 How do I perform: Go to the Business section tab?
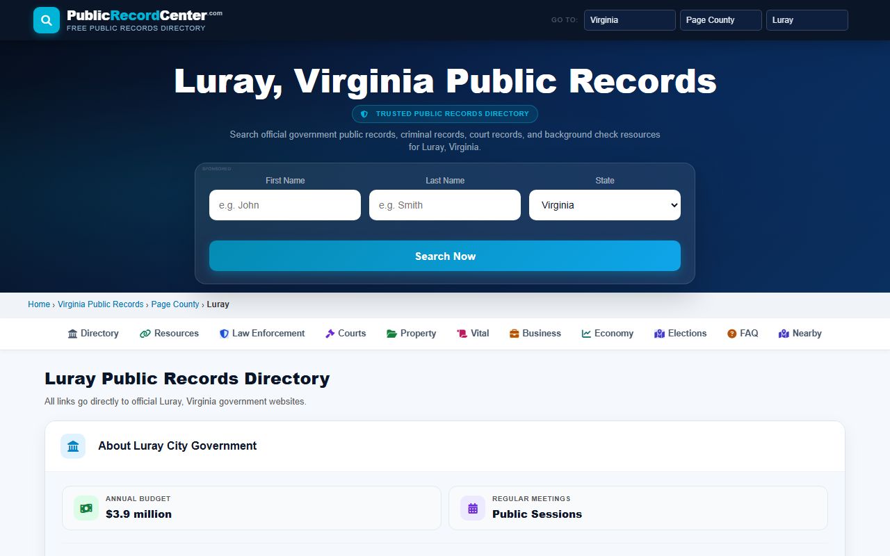535,334
